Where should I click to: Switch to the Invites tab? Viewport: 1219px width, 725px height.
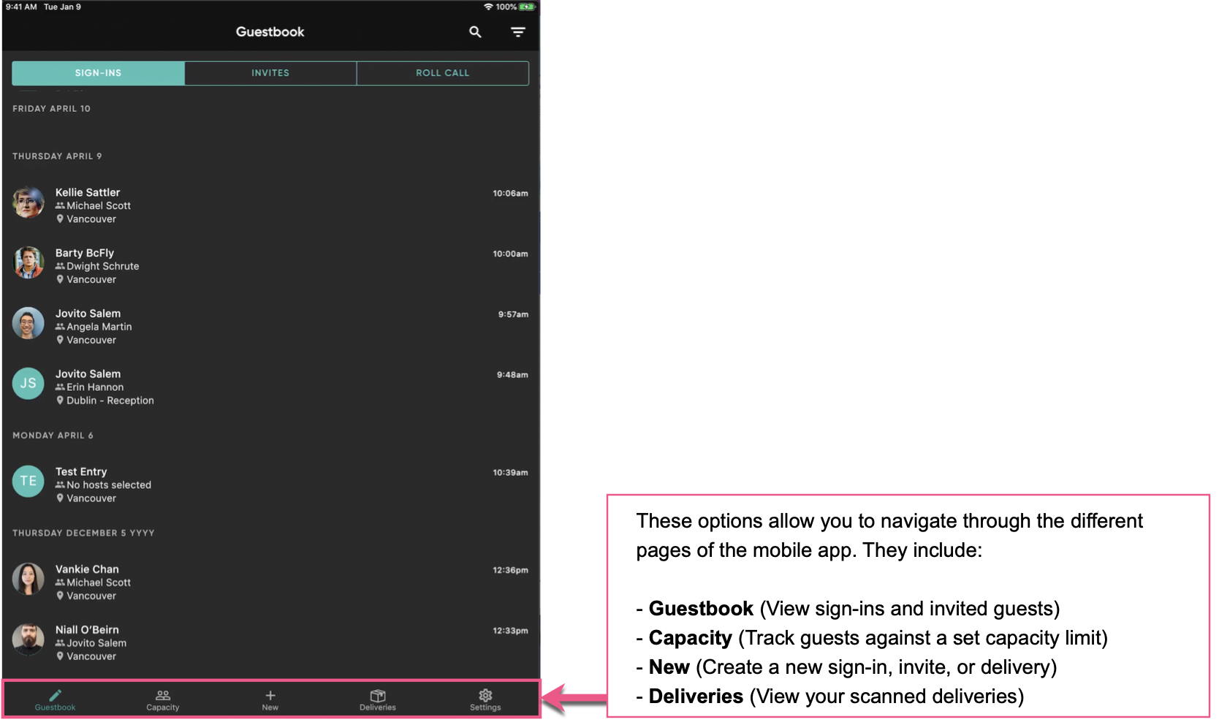point(270,72)
